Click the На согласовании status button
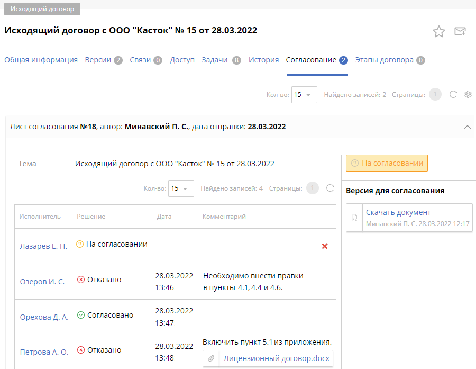 click(387, 163)
